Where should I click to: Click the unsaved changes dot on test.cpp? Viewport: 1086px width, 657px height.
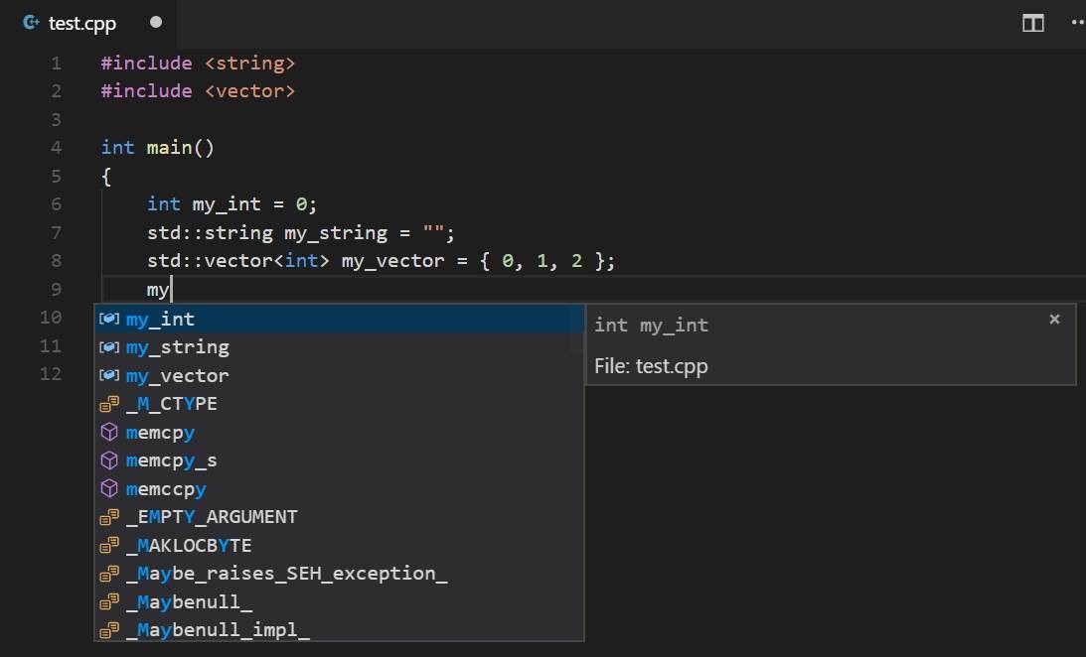156,22
